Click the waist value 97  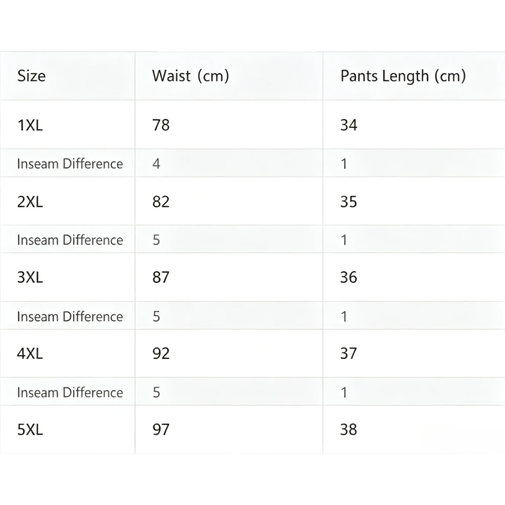pos(161,429)
